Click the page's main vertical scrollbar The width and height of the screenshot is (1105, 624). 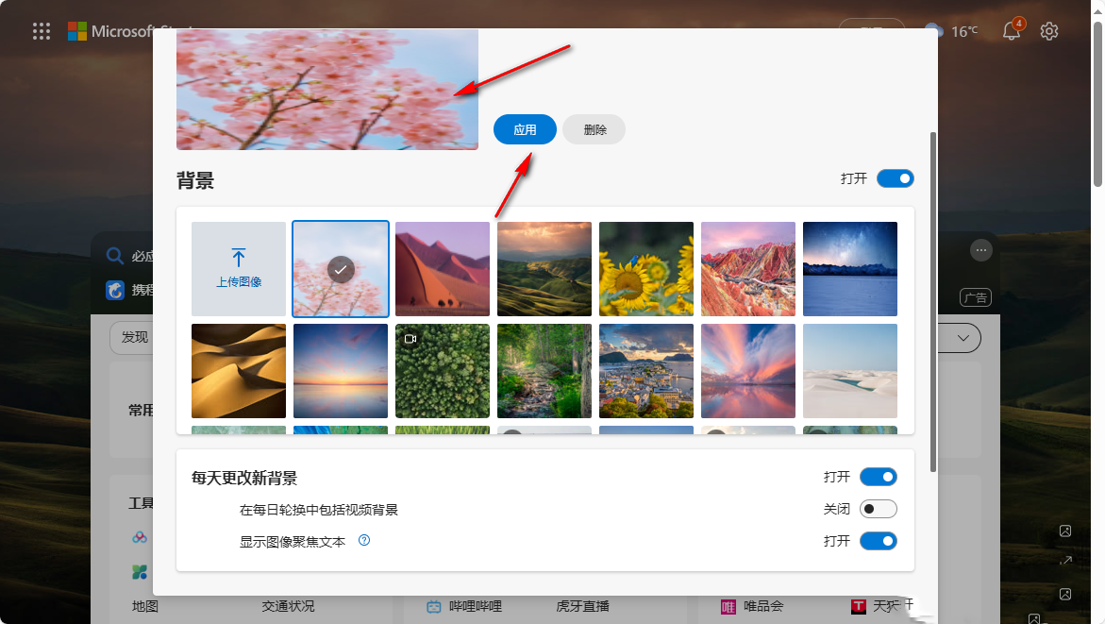tap(1097, 104)
